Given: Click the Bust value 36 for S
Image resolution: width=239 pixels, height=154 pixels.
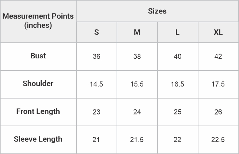Looking at the screenshot, I should click(96, 57).
